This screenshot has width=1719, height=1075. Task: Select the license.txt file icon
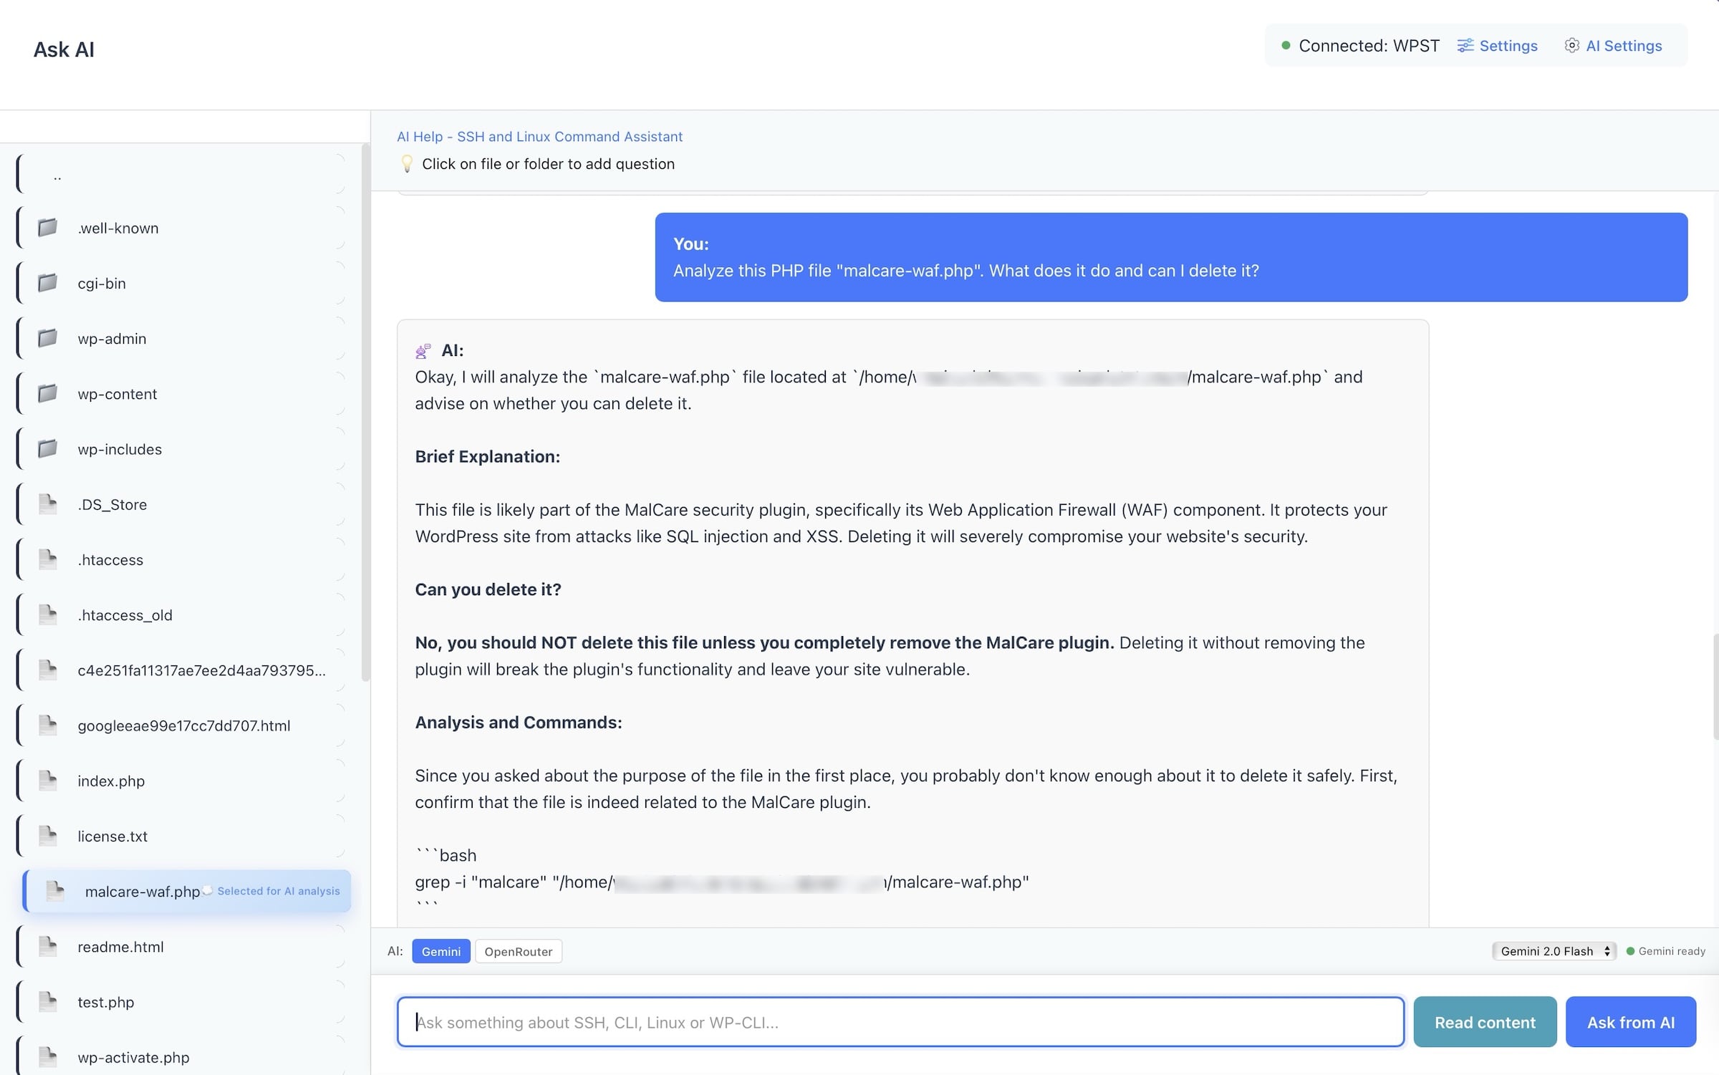pyautogui.click(x=47, y=836)
